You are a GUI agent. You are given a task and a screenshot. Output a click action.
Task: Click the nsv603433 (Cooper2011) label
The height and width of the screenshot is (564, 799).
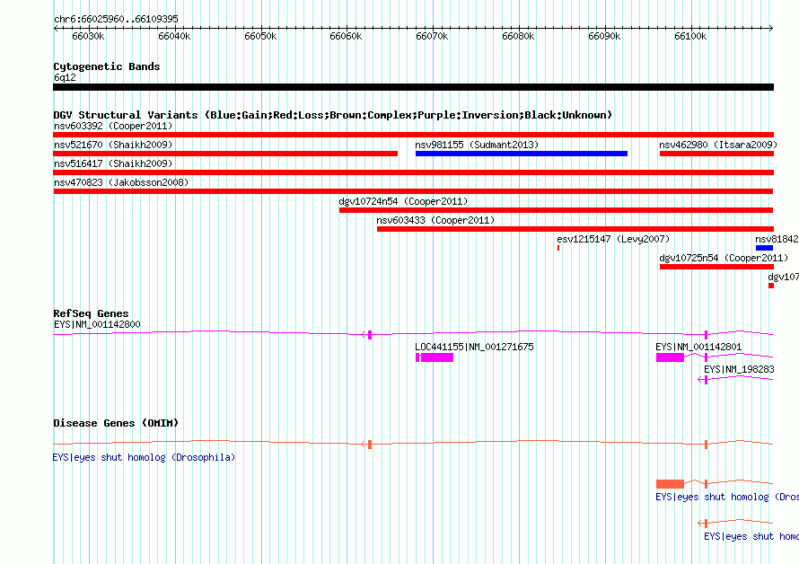[435, 220]
